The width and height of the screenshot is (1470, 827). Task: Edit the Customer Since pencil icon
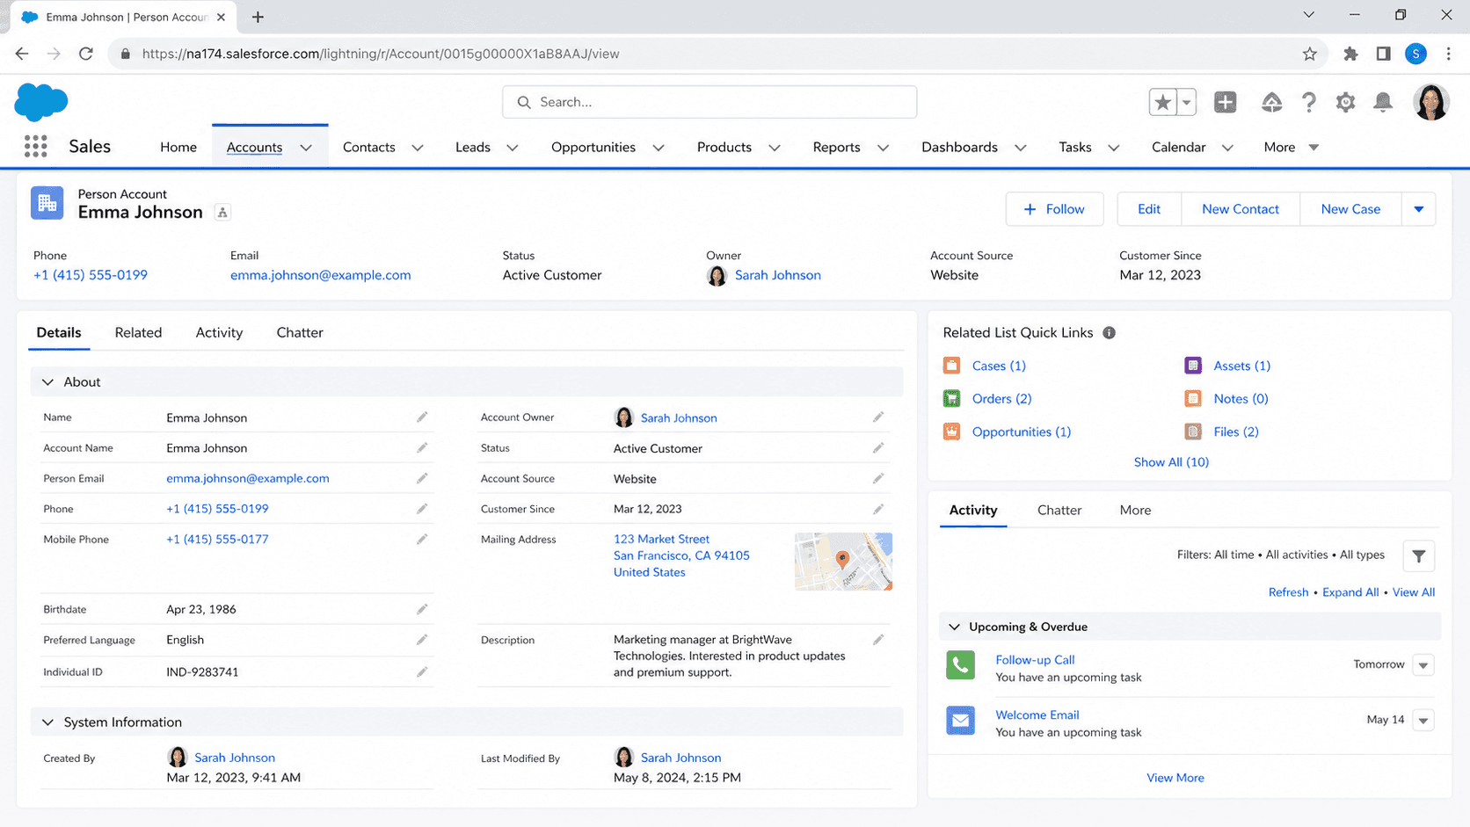[877, 509]
